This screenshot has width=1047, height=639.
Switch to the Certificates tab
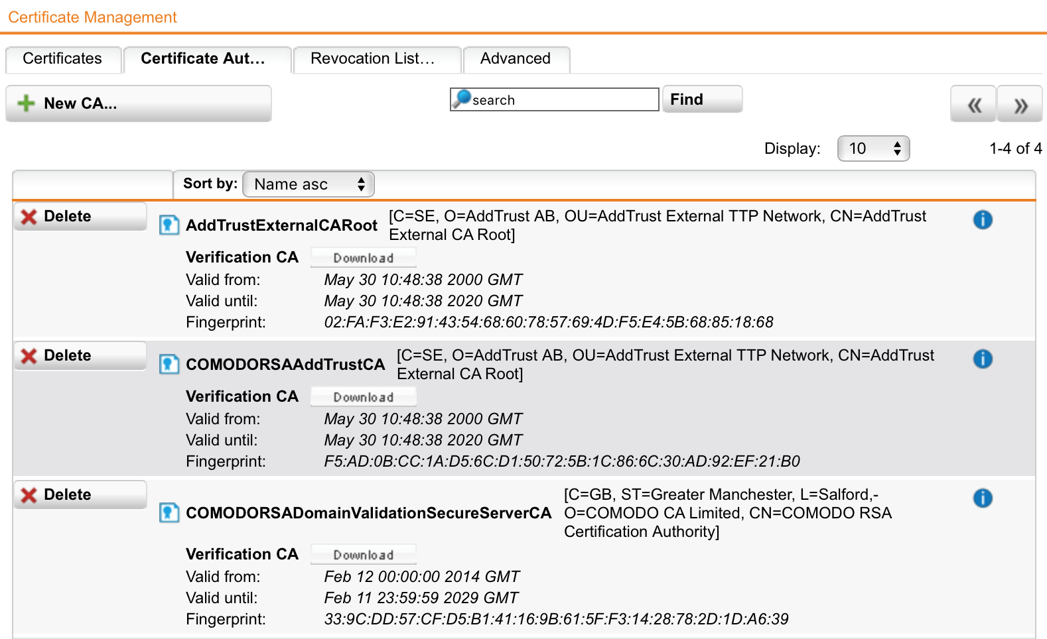tap(62, 59)
